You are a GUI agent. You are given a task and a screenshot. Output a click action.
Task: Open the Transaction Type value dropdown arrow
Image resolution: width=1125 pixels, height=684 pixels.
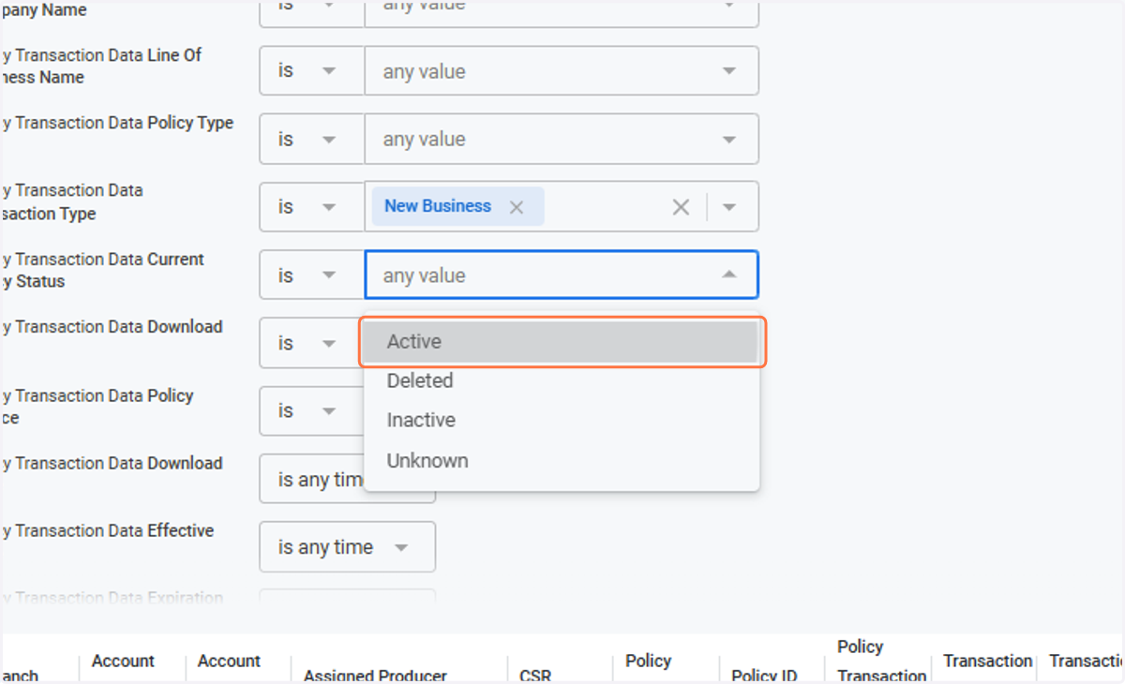[x=730, y=207]
